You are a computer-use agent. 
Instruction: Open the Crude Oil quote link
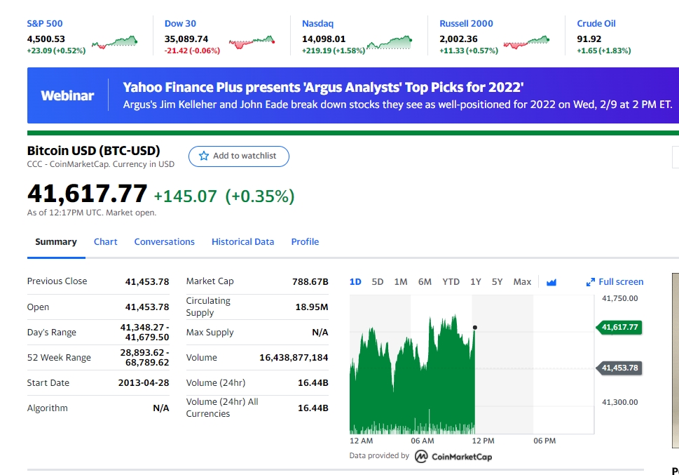(596, 23)
